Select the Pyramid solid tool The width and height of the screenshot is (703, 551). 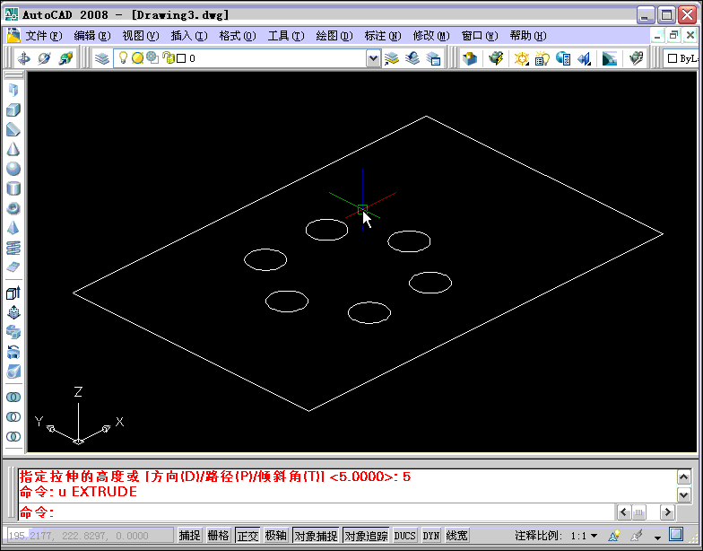[13, 228]
